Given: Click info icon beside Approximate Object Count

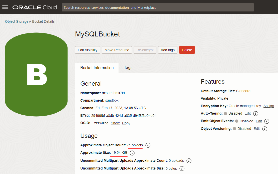Looking at the screenshot, I should pyautogui.click(x=148, y=145).
